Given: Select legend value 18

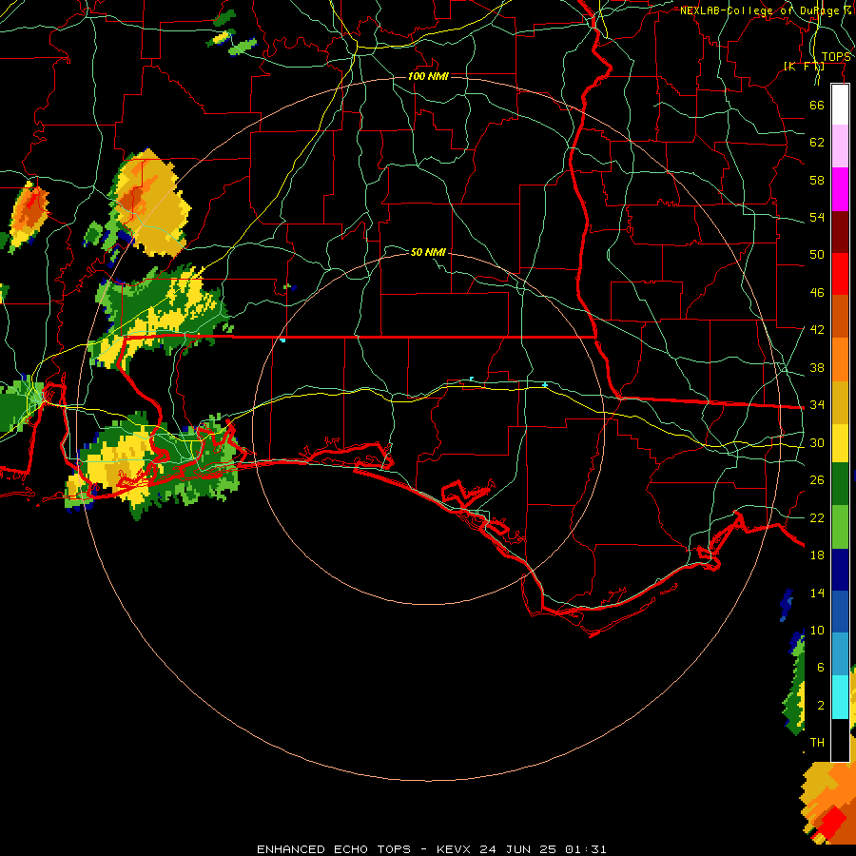Looking at the screenshot, I should [x=817, y=555].
